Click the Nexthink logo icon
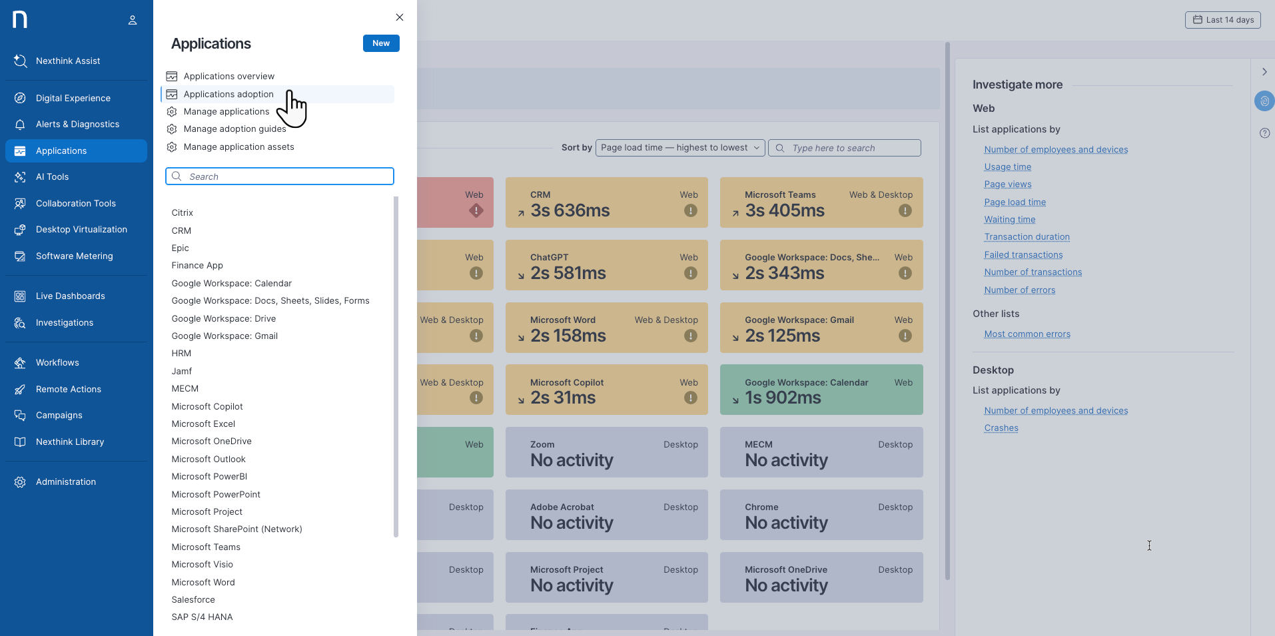The image size is (1275, 636). coord(20,19)
